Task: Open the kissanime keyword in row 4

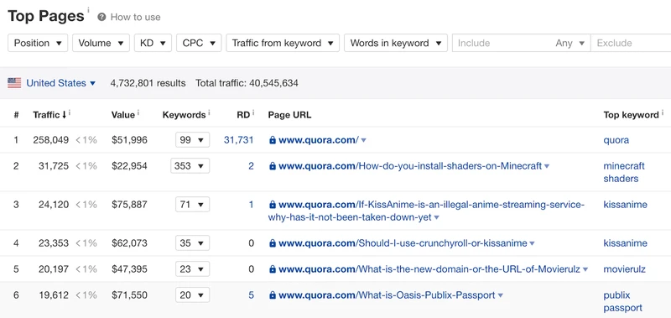Action: point(625,243)
